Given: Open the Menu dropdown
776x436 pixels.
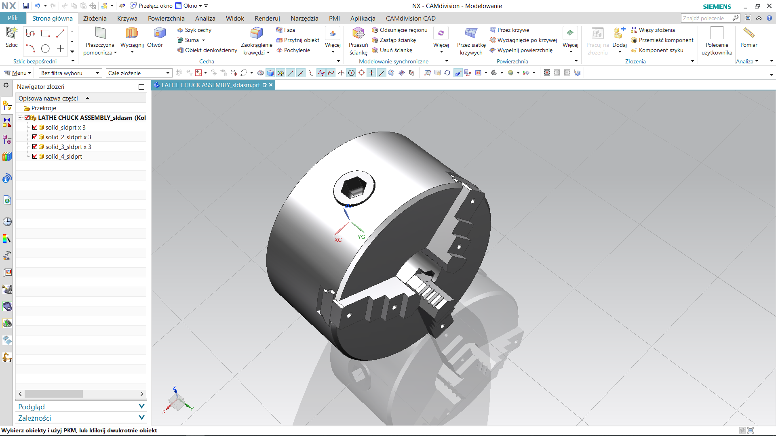Looking at the screenshot, I should 18,73.
